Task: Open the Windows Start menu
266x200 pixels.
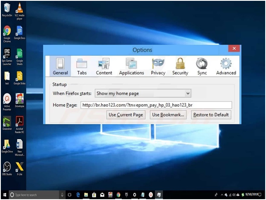Action: point(5,195)
